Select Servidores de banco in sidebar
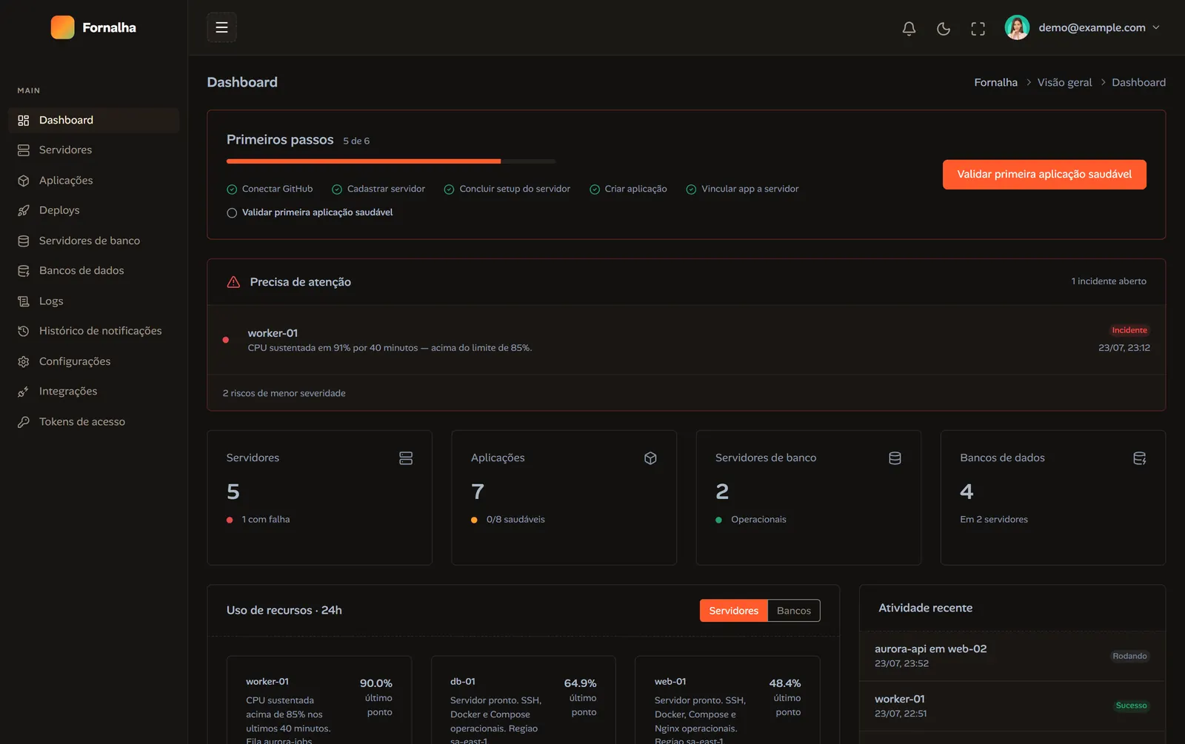1185x744 pixels. [x=93, y=241]
